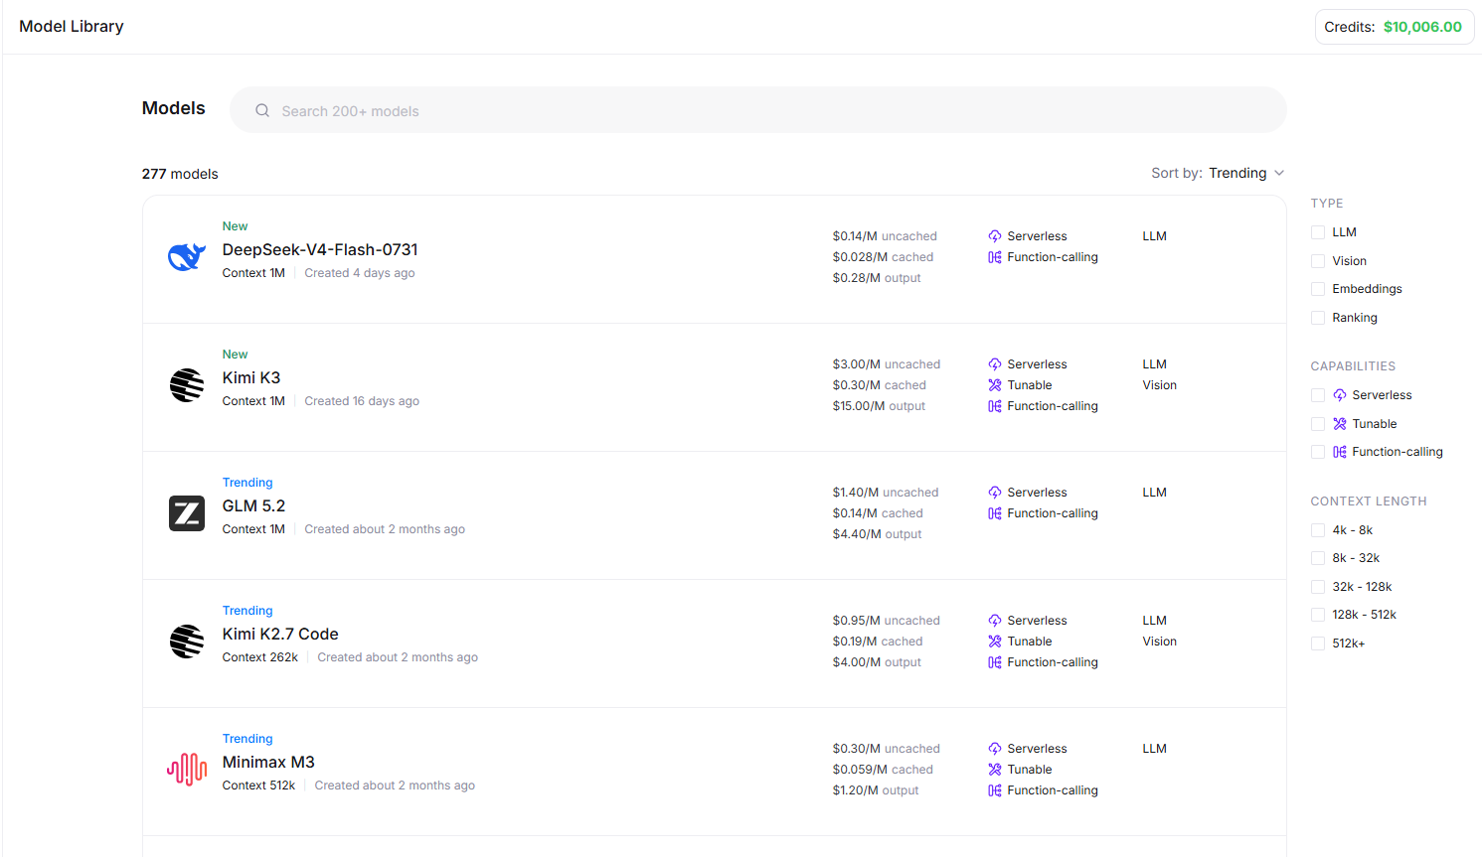Click the Context 262k label

coord(260,657)
